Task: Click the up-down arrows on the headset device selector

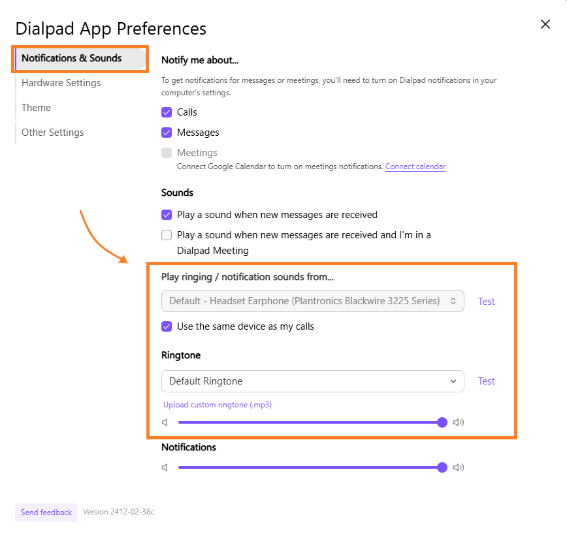Action: [453, 301]
